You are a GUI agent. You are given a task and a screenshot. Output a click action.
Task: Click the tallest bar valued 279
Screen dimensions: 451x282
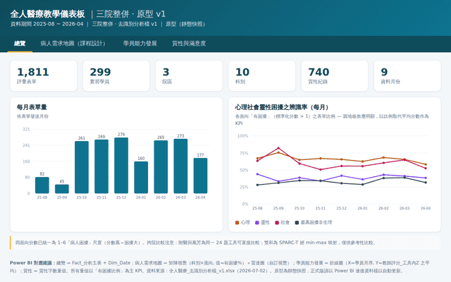coord(121,166)
